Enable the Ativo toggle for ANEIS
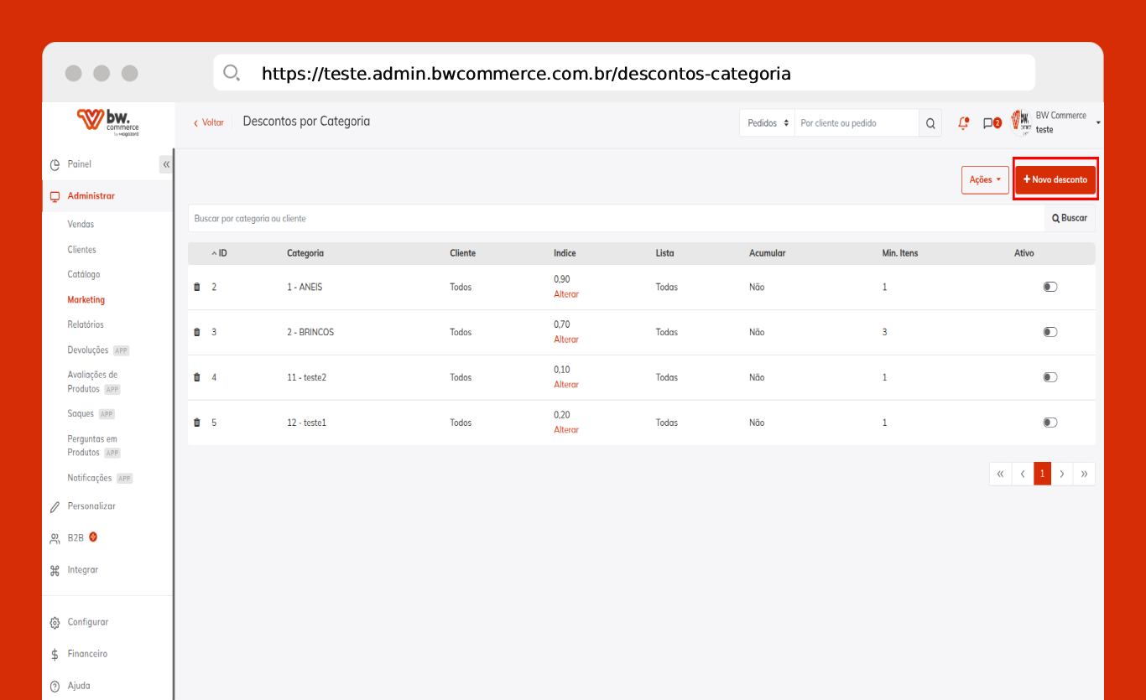 1050,287
